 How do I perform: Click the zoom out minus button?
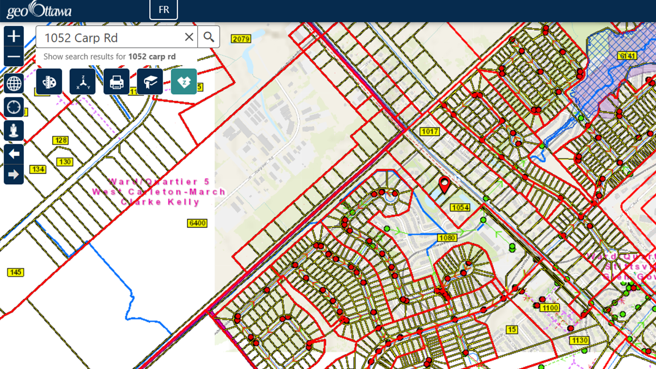pyautogui.click(x=14, y=56)
